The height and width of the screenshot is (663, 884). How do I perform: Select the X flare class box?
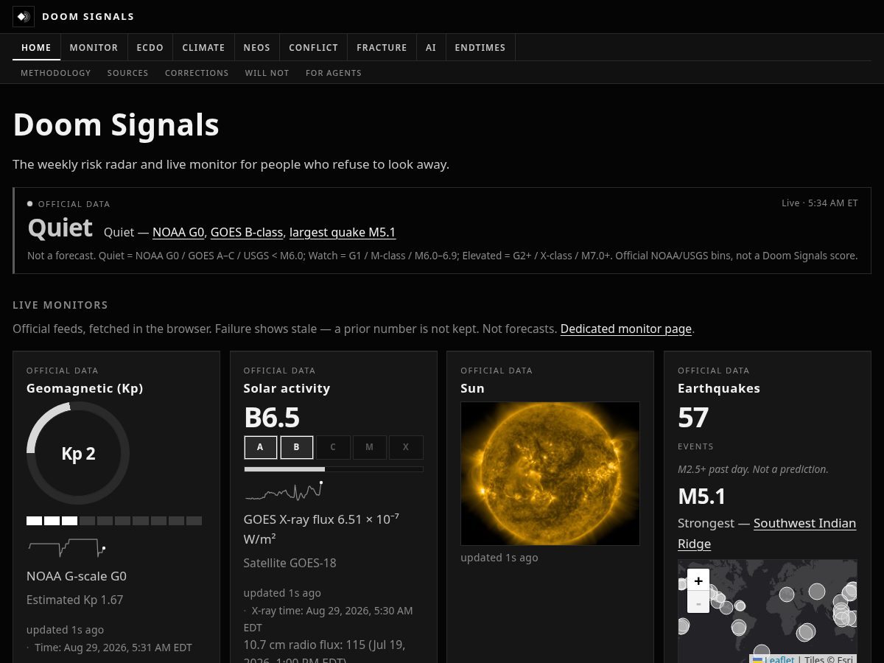[x=406, y=447]
